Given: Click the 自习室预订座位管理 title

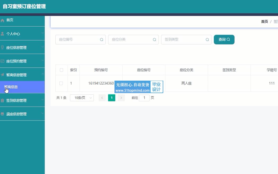Looking at the screenshot, I should click(x=24, y=6).
